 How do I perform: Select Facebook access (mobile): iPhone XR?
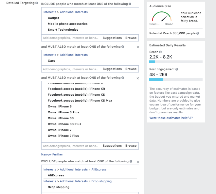(x=76, y=89)
